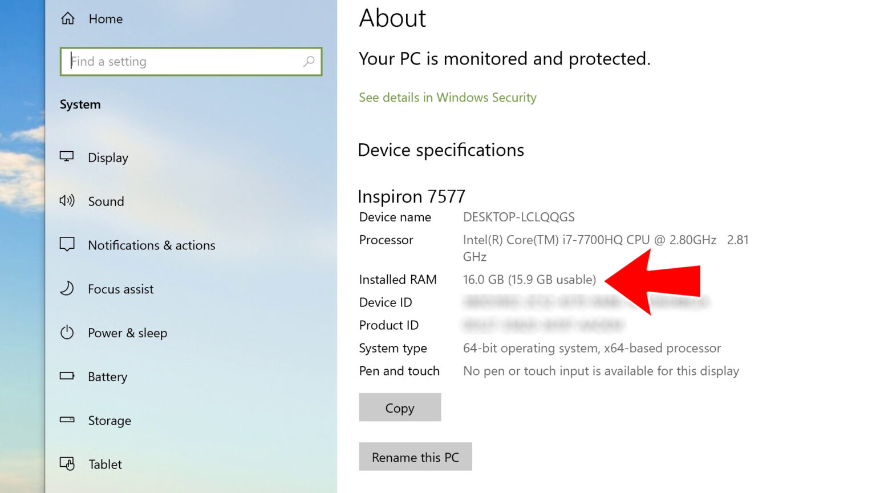Click the Tablet icon in the sidebar
This screenshot has height=493, width=876.
point(67,464)
